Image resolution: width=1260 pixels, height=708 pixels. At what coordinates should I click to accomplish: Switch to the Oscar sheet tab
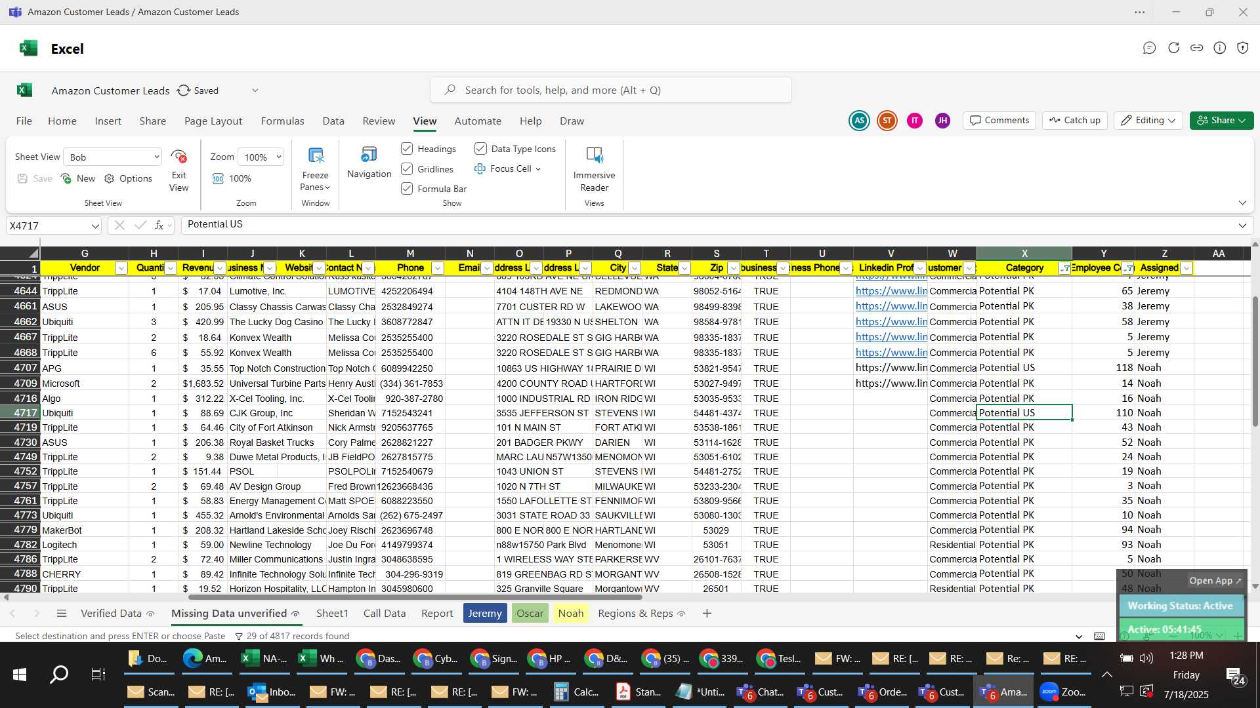(x=530, y=614)
